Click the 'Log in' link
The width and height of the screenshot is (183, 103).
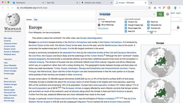(x=178, y=13)
